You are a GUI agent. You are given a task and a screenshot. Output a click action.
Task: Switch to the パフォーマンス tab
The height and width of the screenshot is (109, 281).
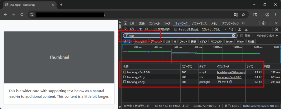point(200,24)
